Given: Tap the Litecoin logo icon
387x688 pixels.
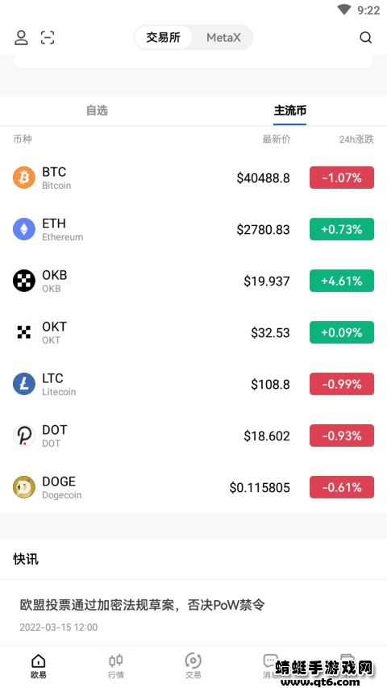Looking at the screenshot, I should tap(23, 384).
